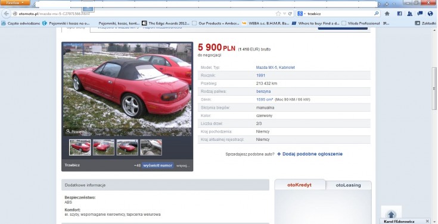Click the Trzebicz location label

click(x=72, y=165)
